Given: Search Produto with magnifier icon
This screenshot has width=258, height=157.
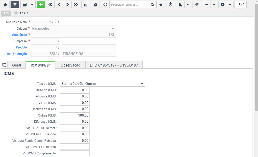Looking at the screenshot, I should [x=57, y=47].
